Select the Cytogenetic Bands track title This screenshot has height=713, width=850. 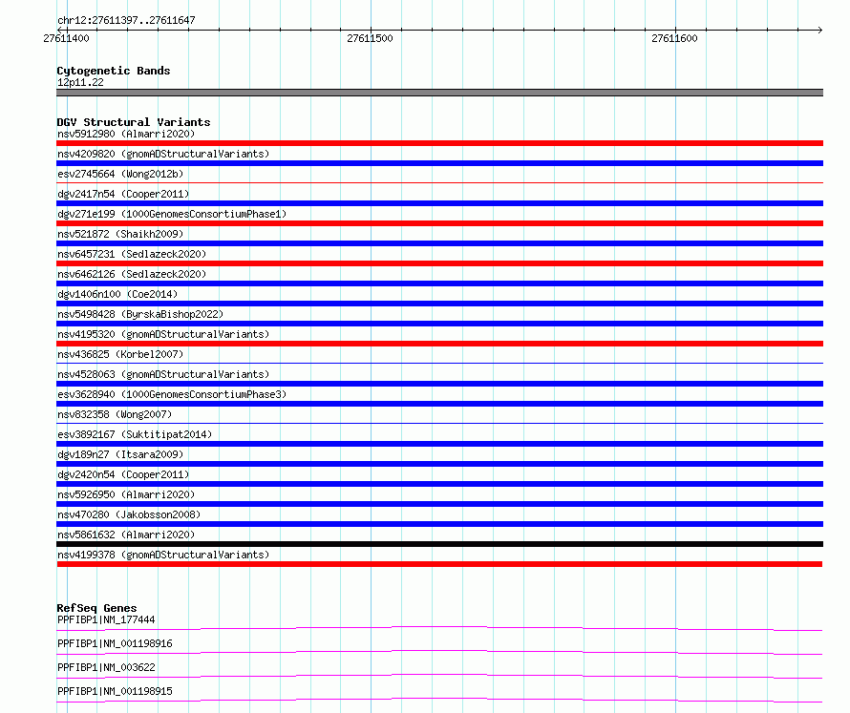click(114, 71)
